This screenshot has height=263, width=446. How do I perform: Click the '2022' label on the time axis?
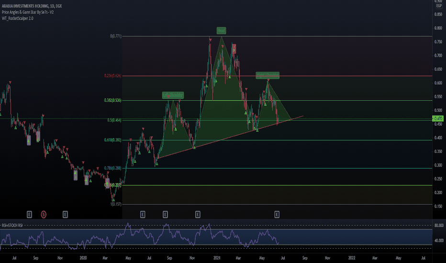point(352,258)
